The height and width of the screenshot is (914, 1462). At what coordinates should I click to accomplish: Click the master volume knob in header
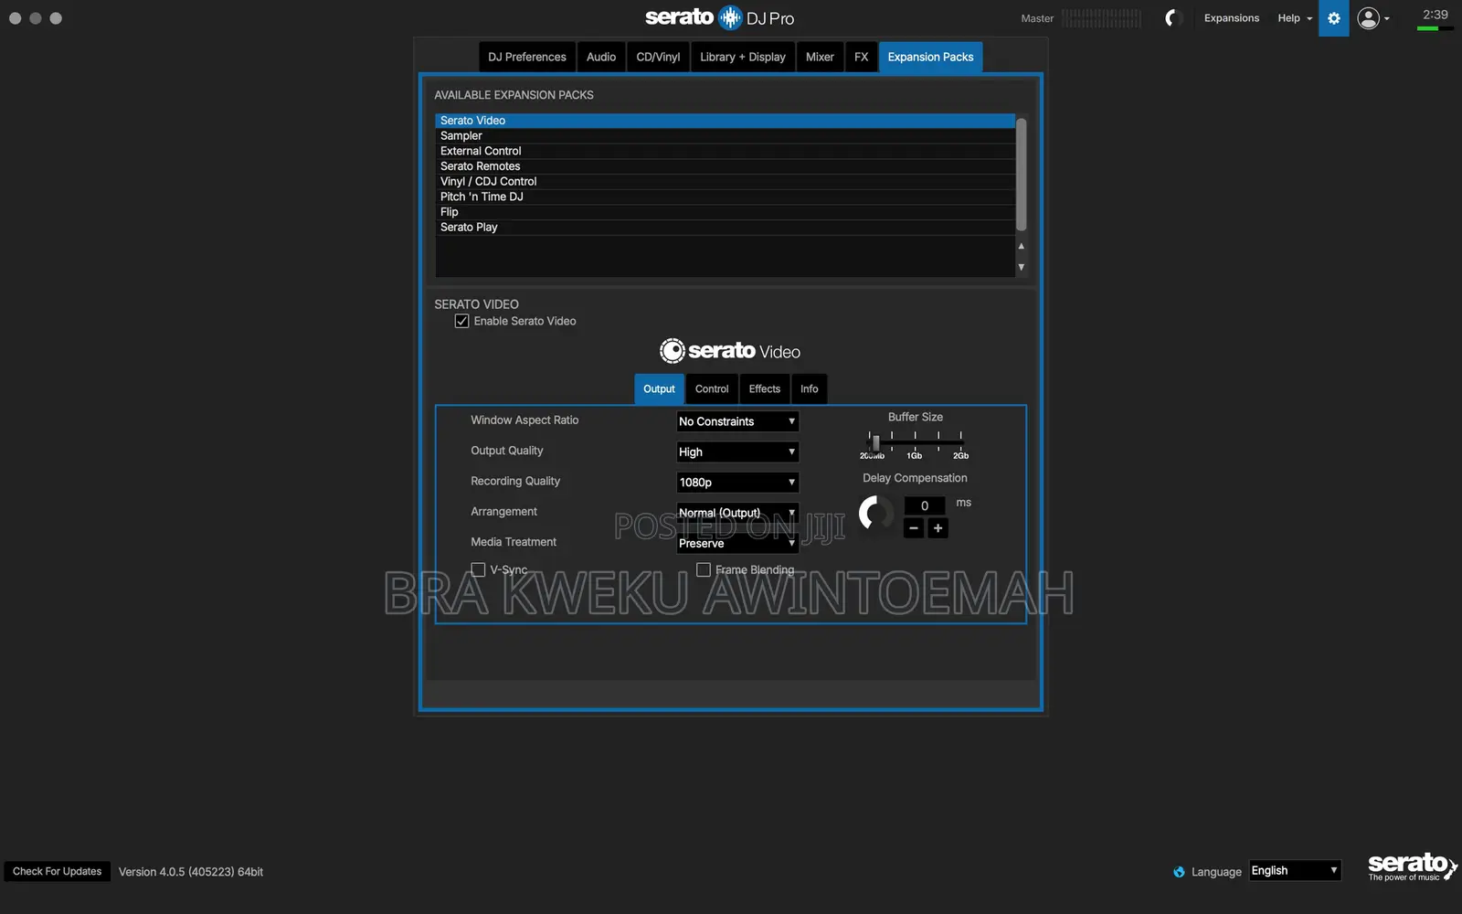(1173, 18)
